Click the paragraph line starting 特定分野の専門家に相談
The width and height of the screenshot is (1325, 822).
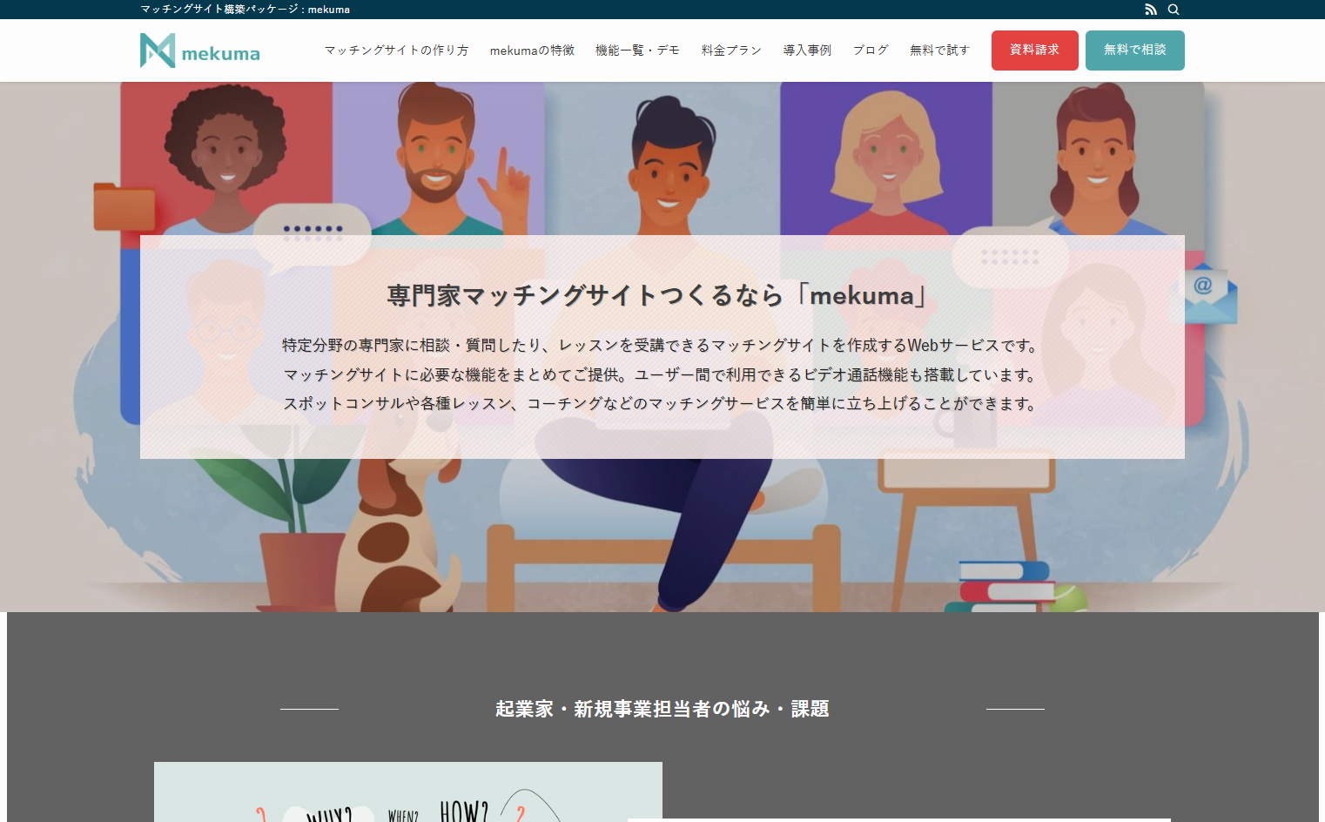click(662, 346)
